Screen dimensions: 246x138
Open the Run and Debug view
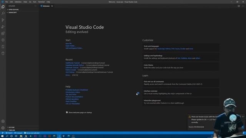click(x=3, y=27)
